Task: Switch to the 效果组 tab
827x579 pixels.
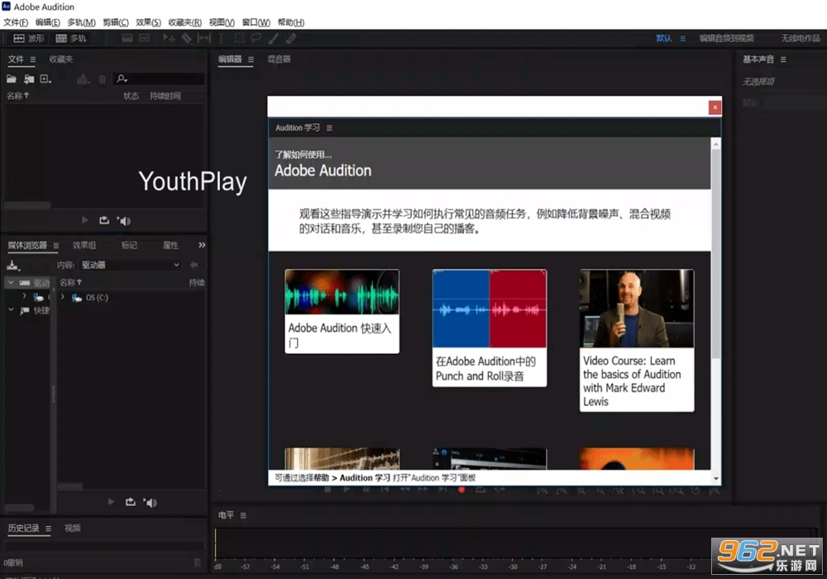Action: [x=84, y=245]
